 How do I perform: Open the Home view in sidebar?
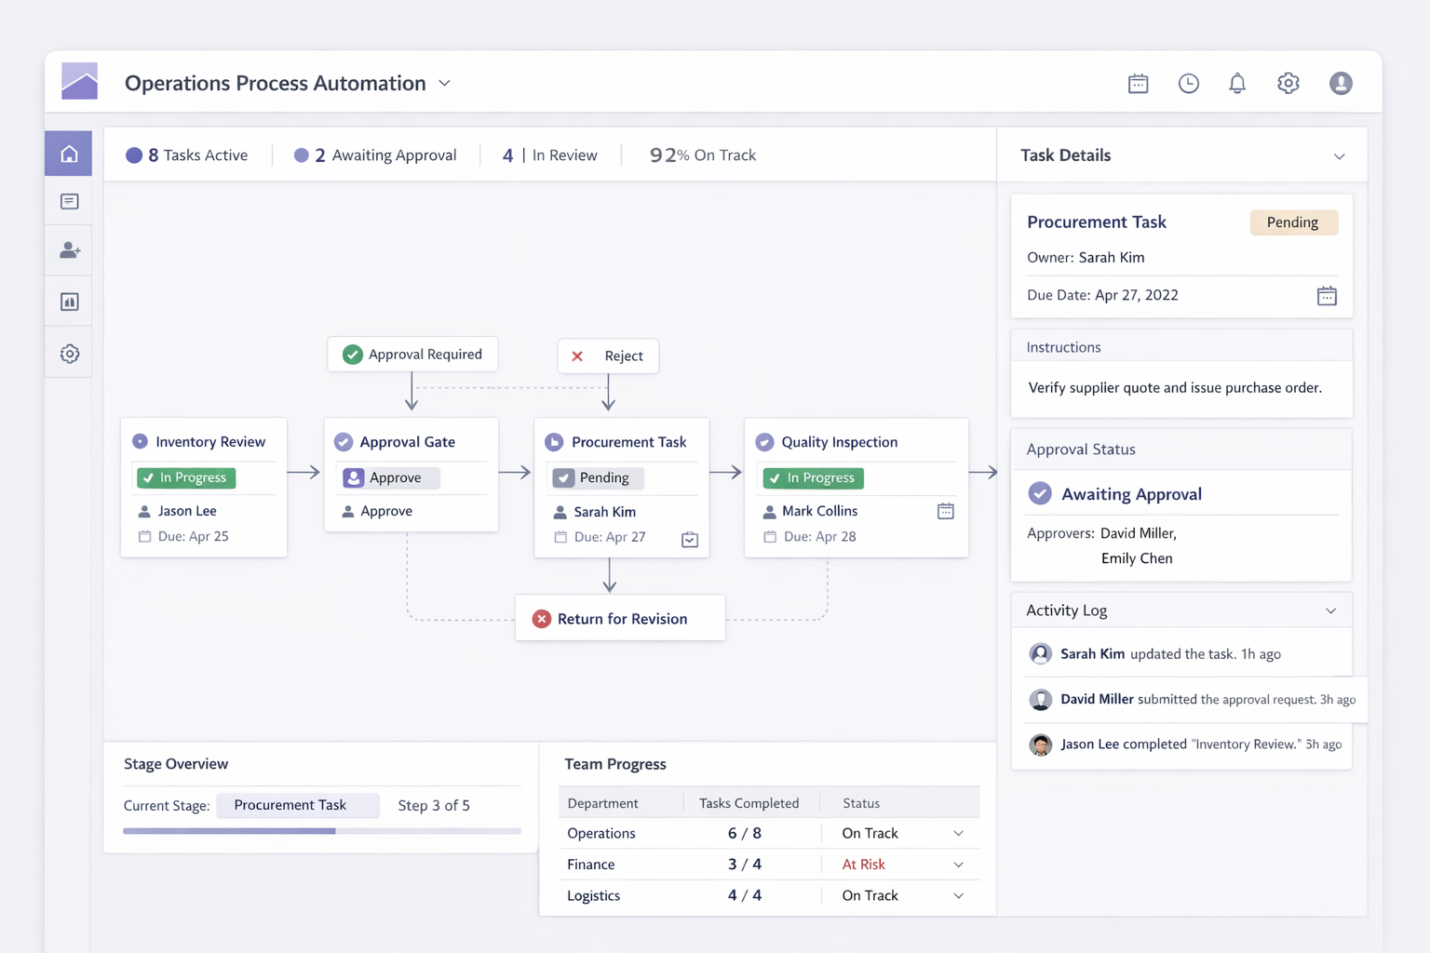pyautogui.click(x=68, y=153)
